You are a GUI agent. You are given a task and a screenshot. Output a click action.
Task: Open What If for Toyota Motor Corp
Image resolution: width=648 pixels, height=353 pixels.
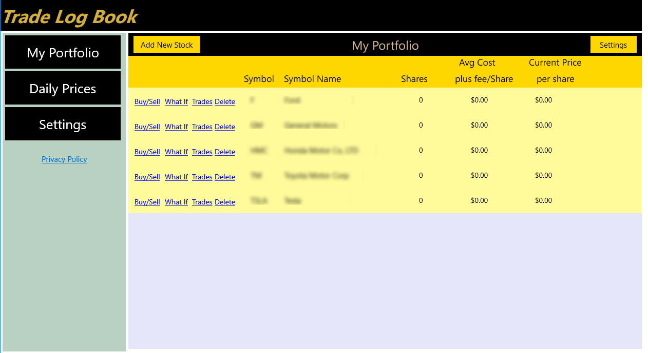(x=176, y=177)
